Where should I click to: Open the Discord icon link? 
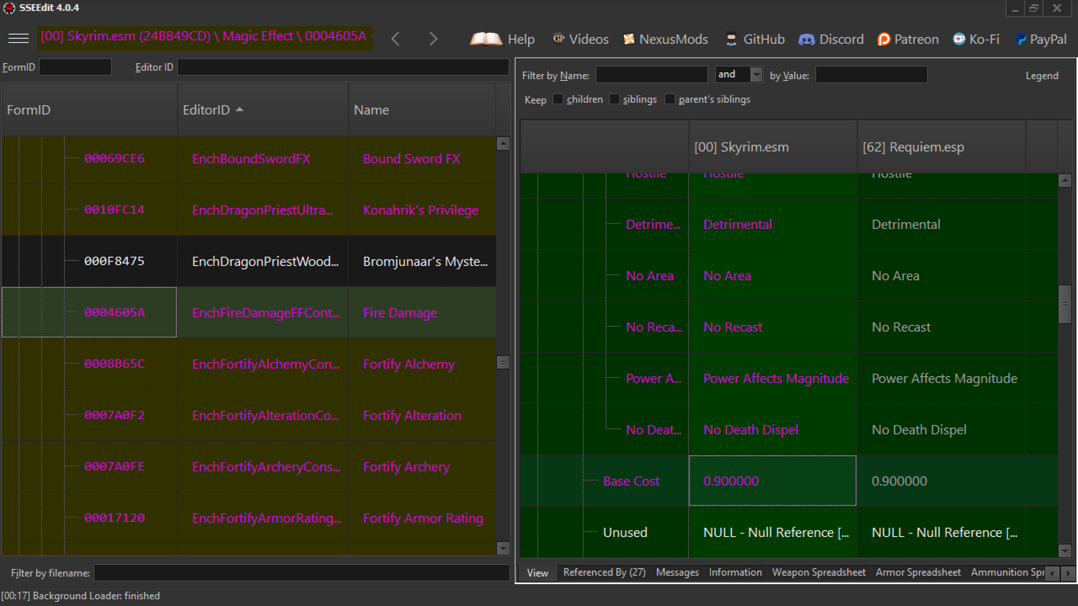806,39
